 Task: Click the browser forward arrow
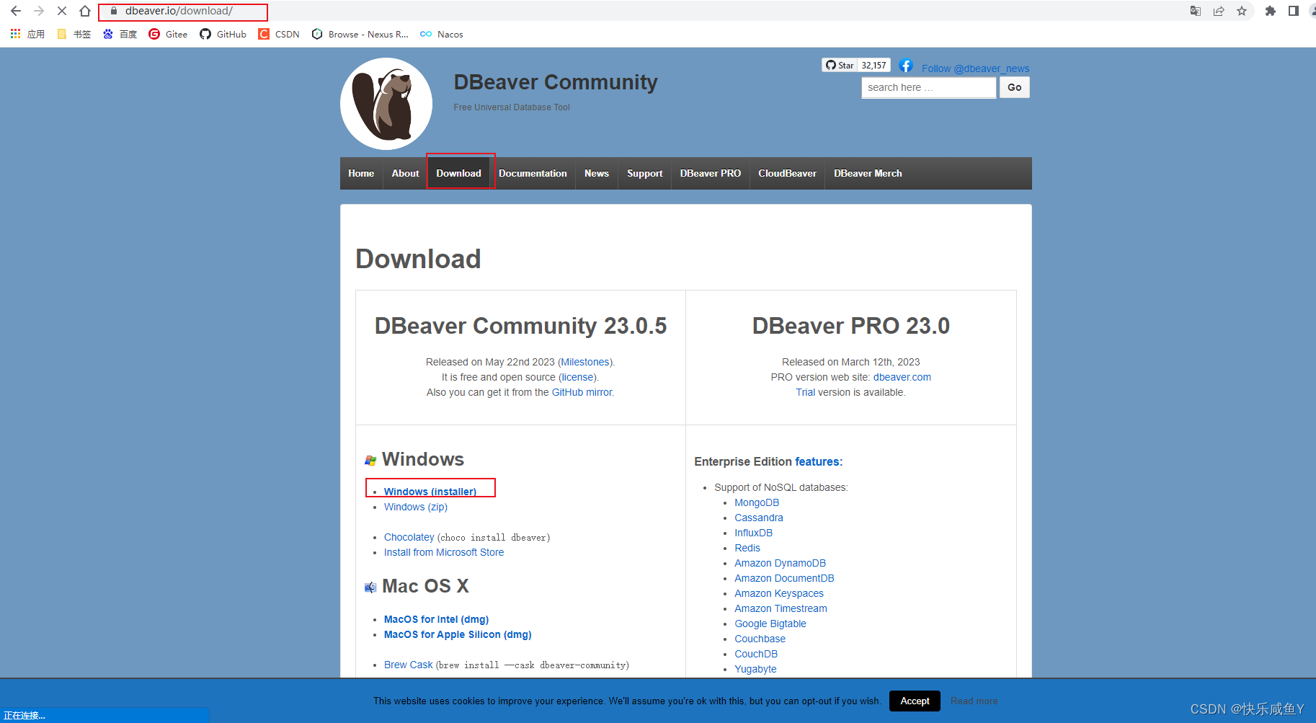pyautogui.click(x=39, y=11)
